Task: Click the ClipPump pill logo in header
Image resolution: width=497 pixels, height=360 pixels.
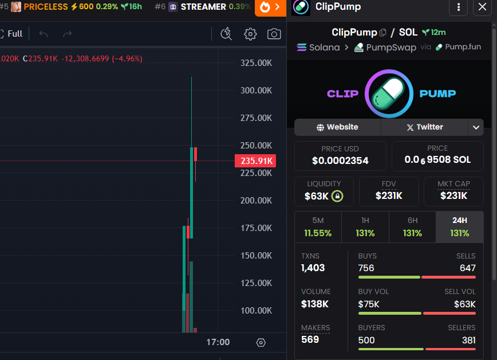Action: 301,7
